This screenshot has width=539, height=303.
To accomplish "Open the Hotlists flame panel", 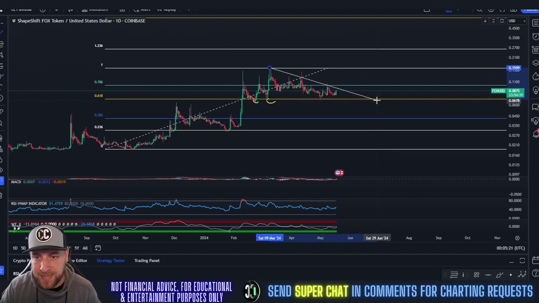I will click(x=536, y=77).
